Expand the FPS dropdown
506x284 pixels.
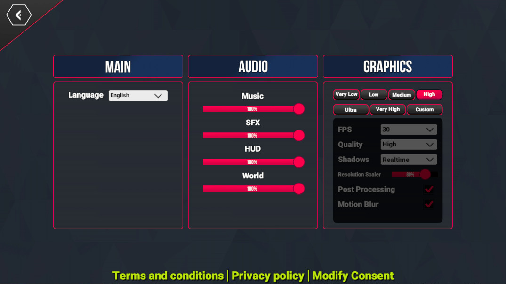click(409, 130)
